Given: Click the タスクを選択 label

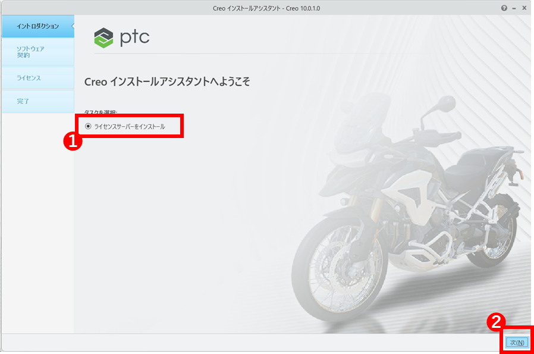Looking at the screenshot, I should [x=101, y=112].
